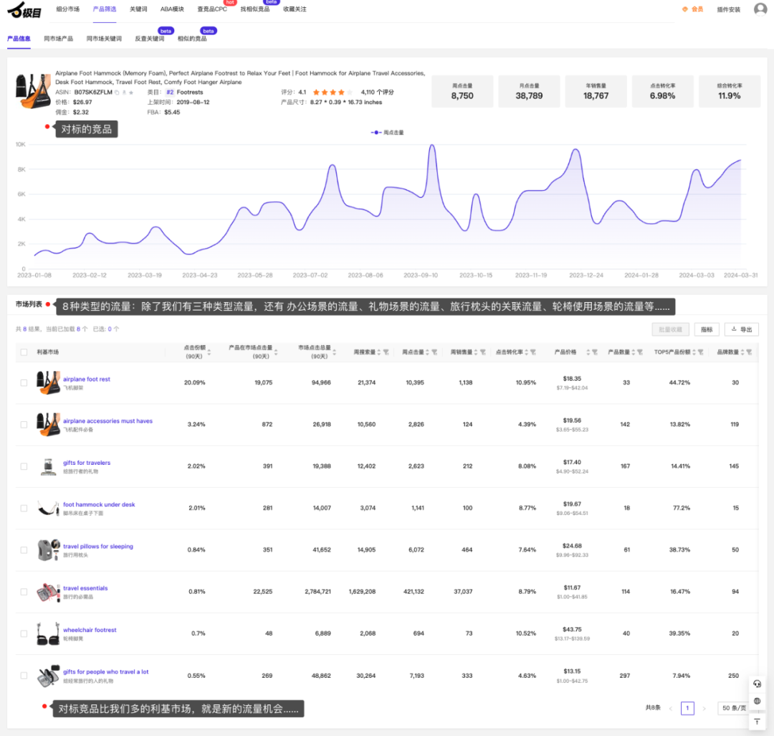Screen dimensions: 774x736
Task: Open the wheelchair footrest market link
Action: [x=90, y=630]
